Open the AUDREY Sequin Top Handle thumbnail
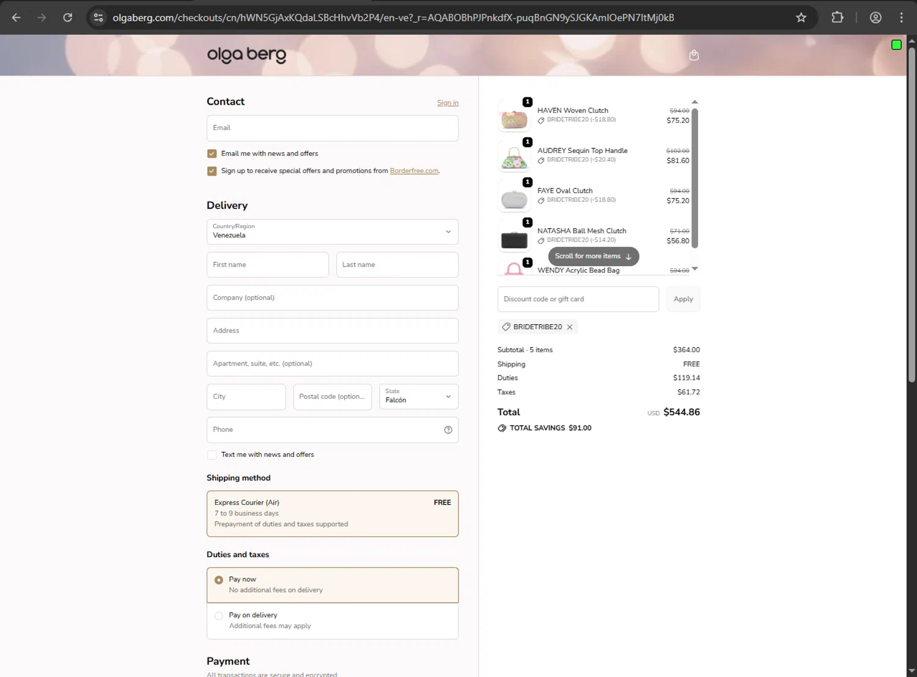917x677 pixels. [514, 157]
